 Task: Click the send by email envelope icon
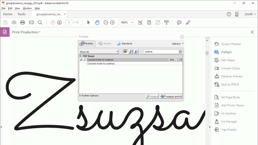(31, 22)
